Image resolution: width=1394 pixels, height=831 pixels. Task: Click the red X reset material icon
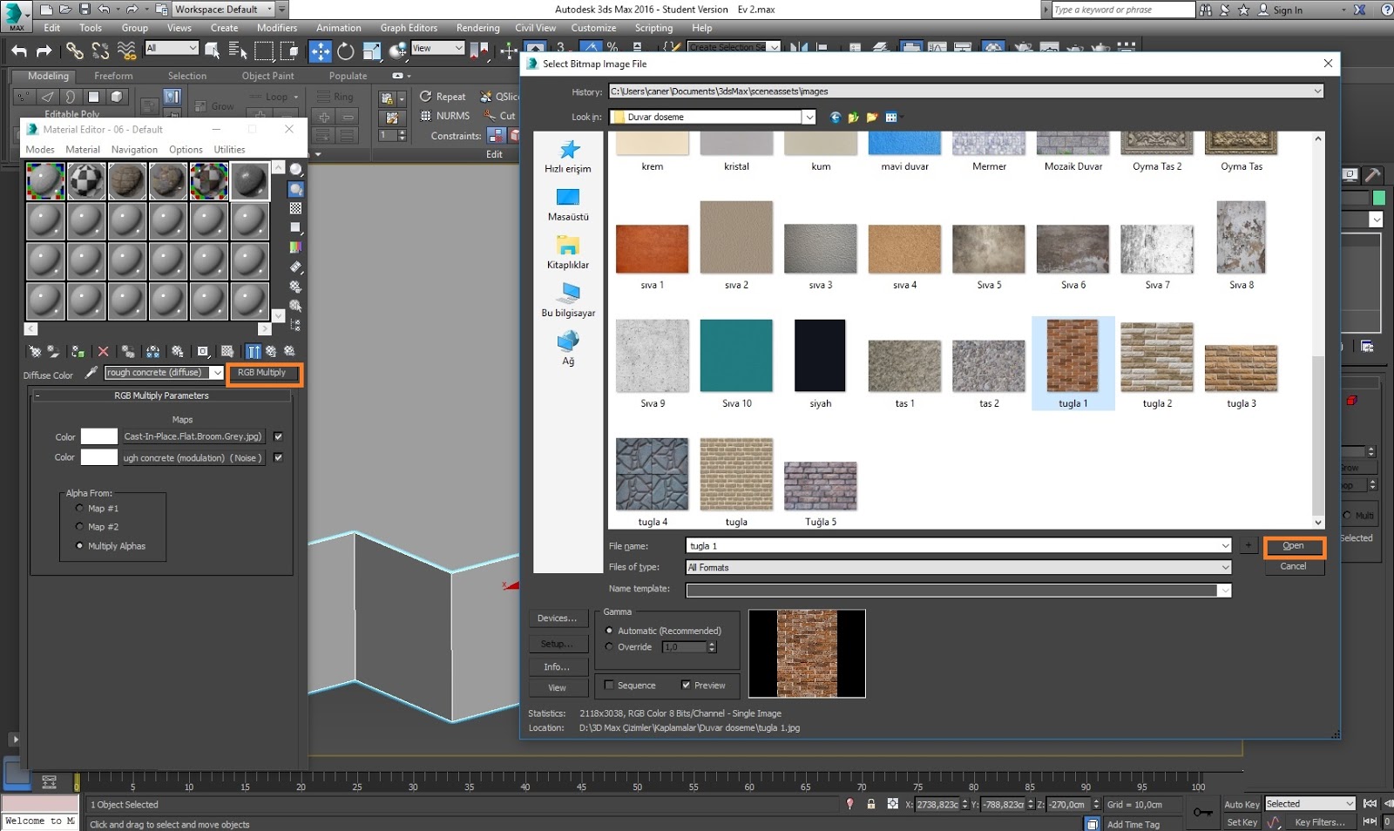(103, 352)
